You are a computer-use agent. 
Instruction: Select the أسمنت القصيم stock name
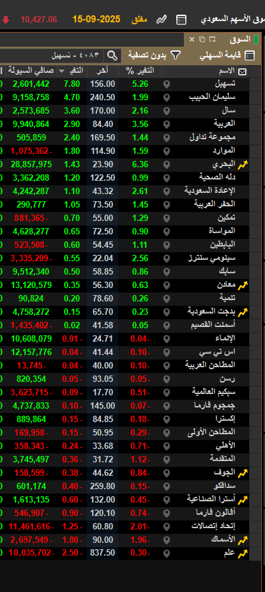point(214,325)
